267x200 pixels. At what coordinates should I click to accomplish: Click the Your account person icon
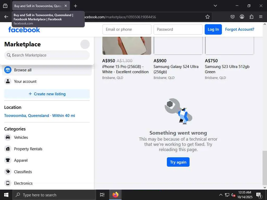[x=8, y=81]
